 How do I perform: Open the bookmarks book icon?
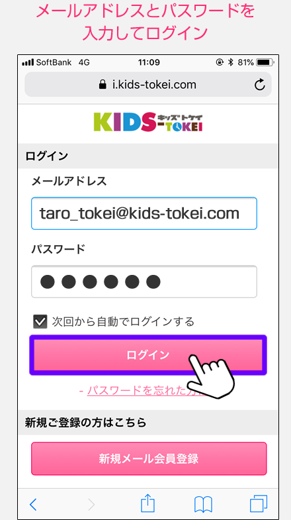[x=203, y=504]
